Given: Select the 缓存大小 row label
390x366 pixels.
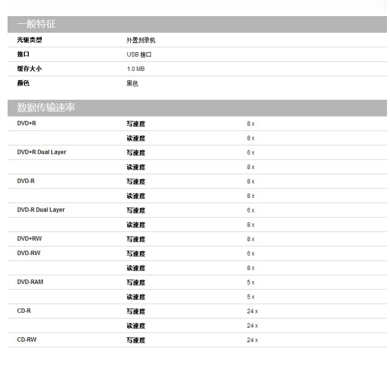Looking at the screenshot, I should coord(29,69).
